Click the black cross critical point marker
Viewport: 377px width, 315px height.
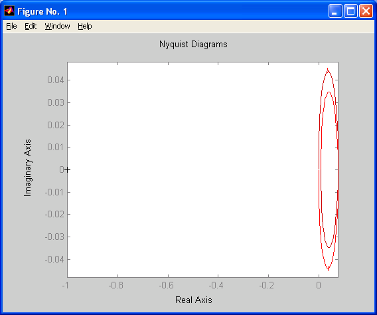pyautogui.click(x=67, y=170)
